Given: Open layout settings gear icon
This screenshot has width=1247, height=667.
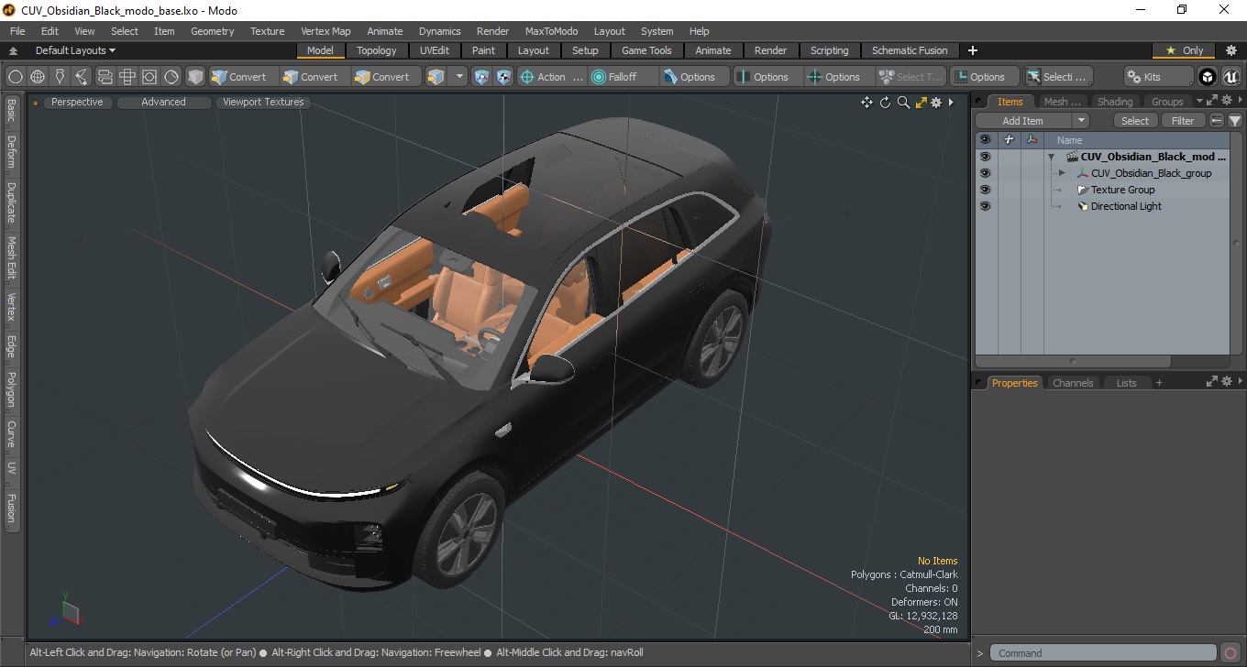Looking at the screenshot, I should click(x=1231, y=50).
